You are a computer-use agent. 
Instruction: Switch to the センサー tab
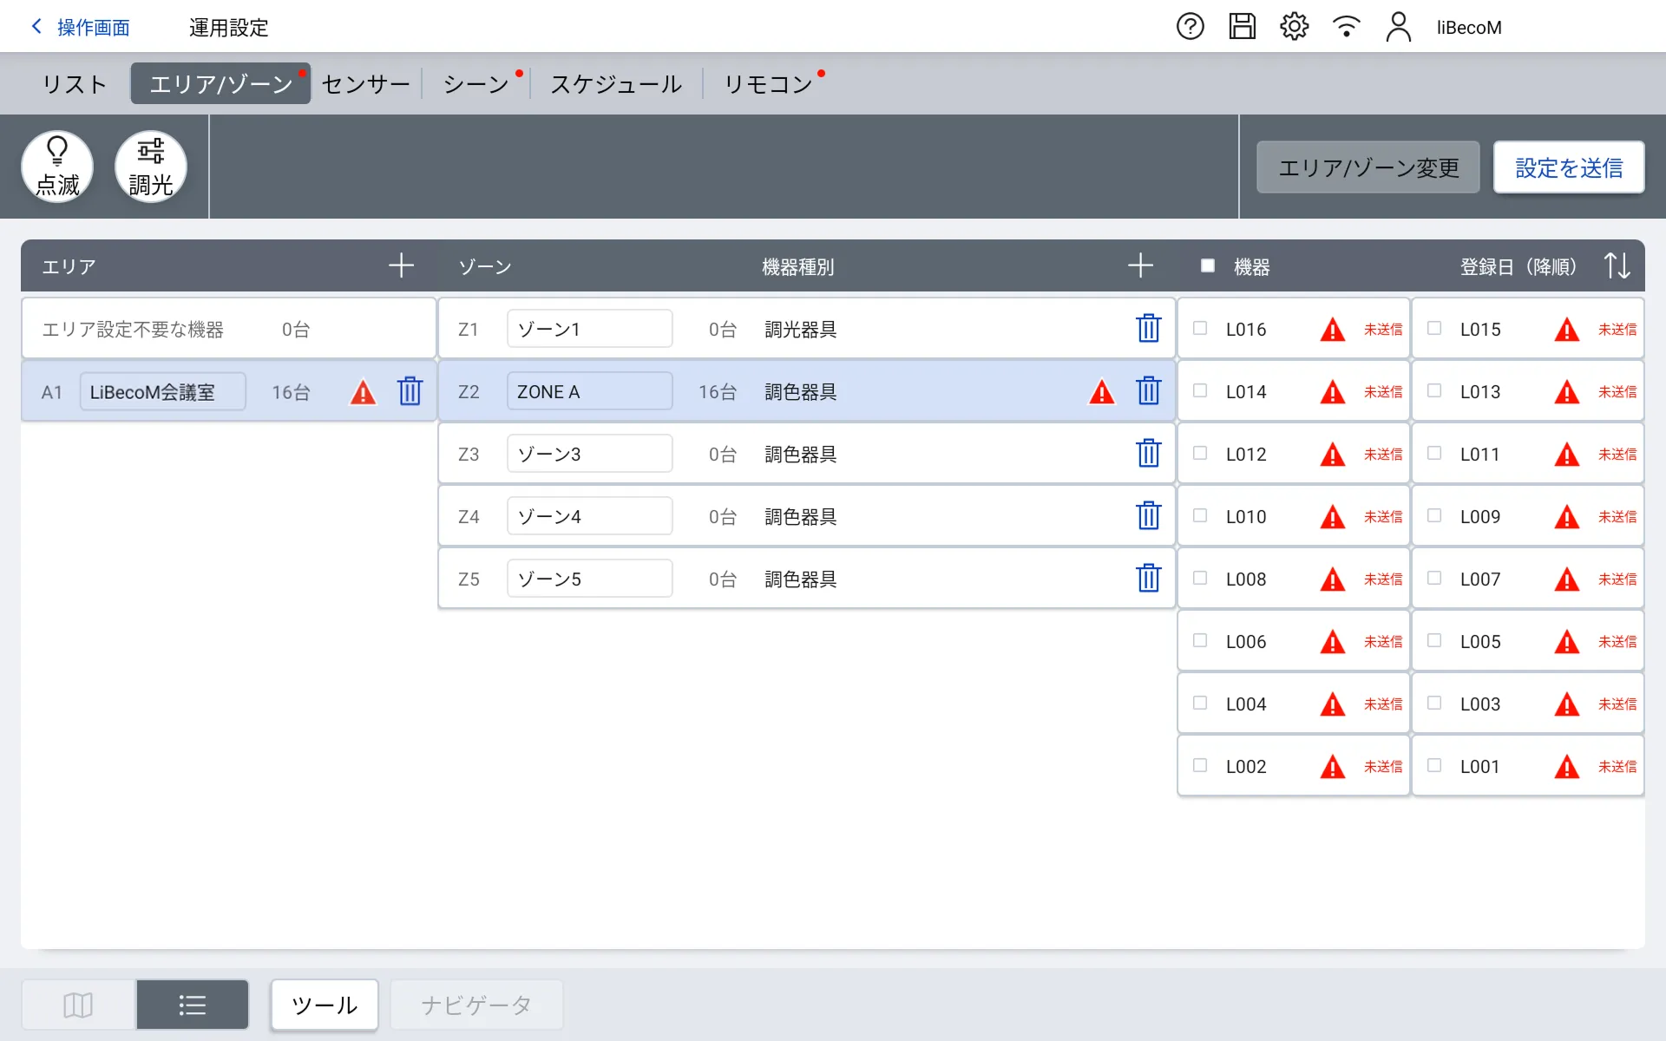365,84
